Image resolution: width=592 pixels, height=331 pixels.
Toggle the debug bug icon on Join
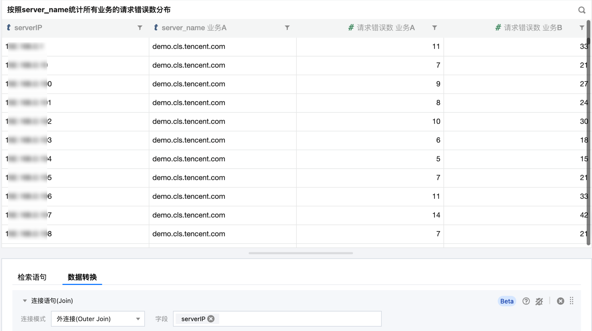(539, 301)
